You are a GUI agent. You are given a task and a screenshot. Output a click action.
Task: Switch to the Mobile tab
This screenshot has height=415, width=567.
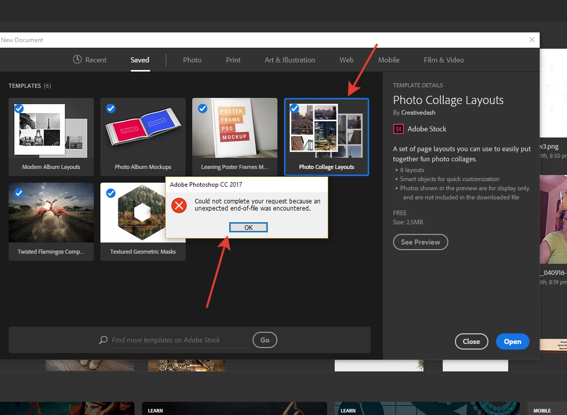pos(388,60)
